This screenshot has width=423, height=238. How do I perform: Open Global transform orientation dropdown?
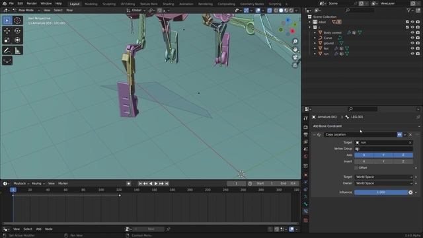(136, 11)
